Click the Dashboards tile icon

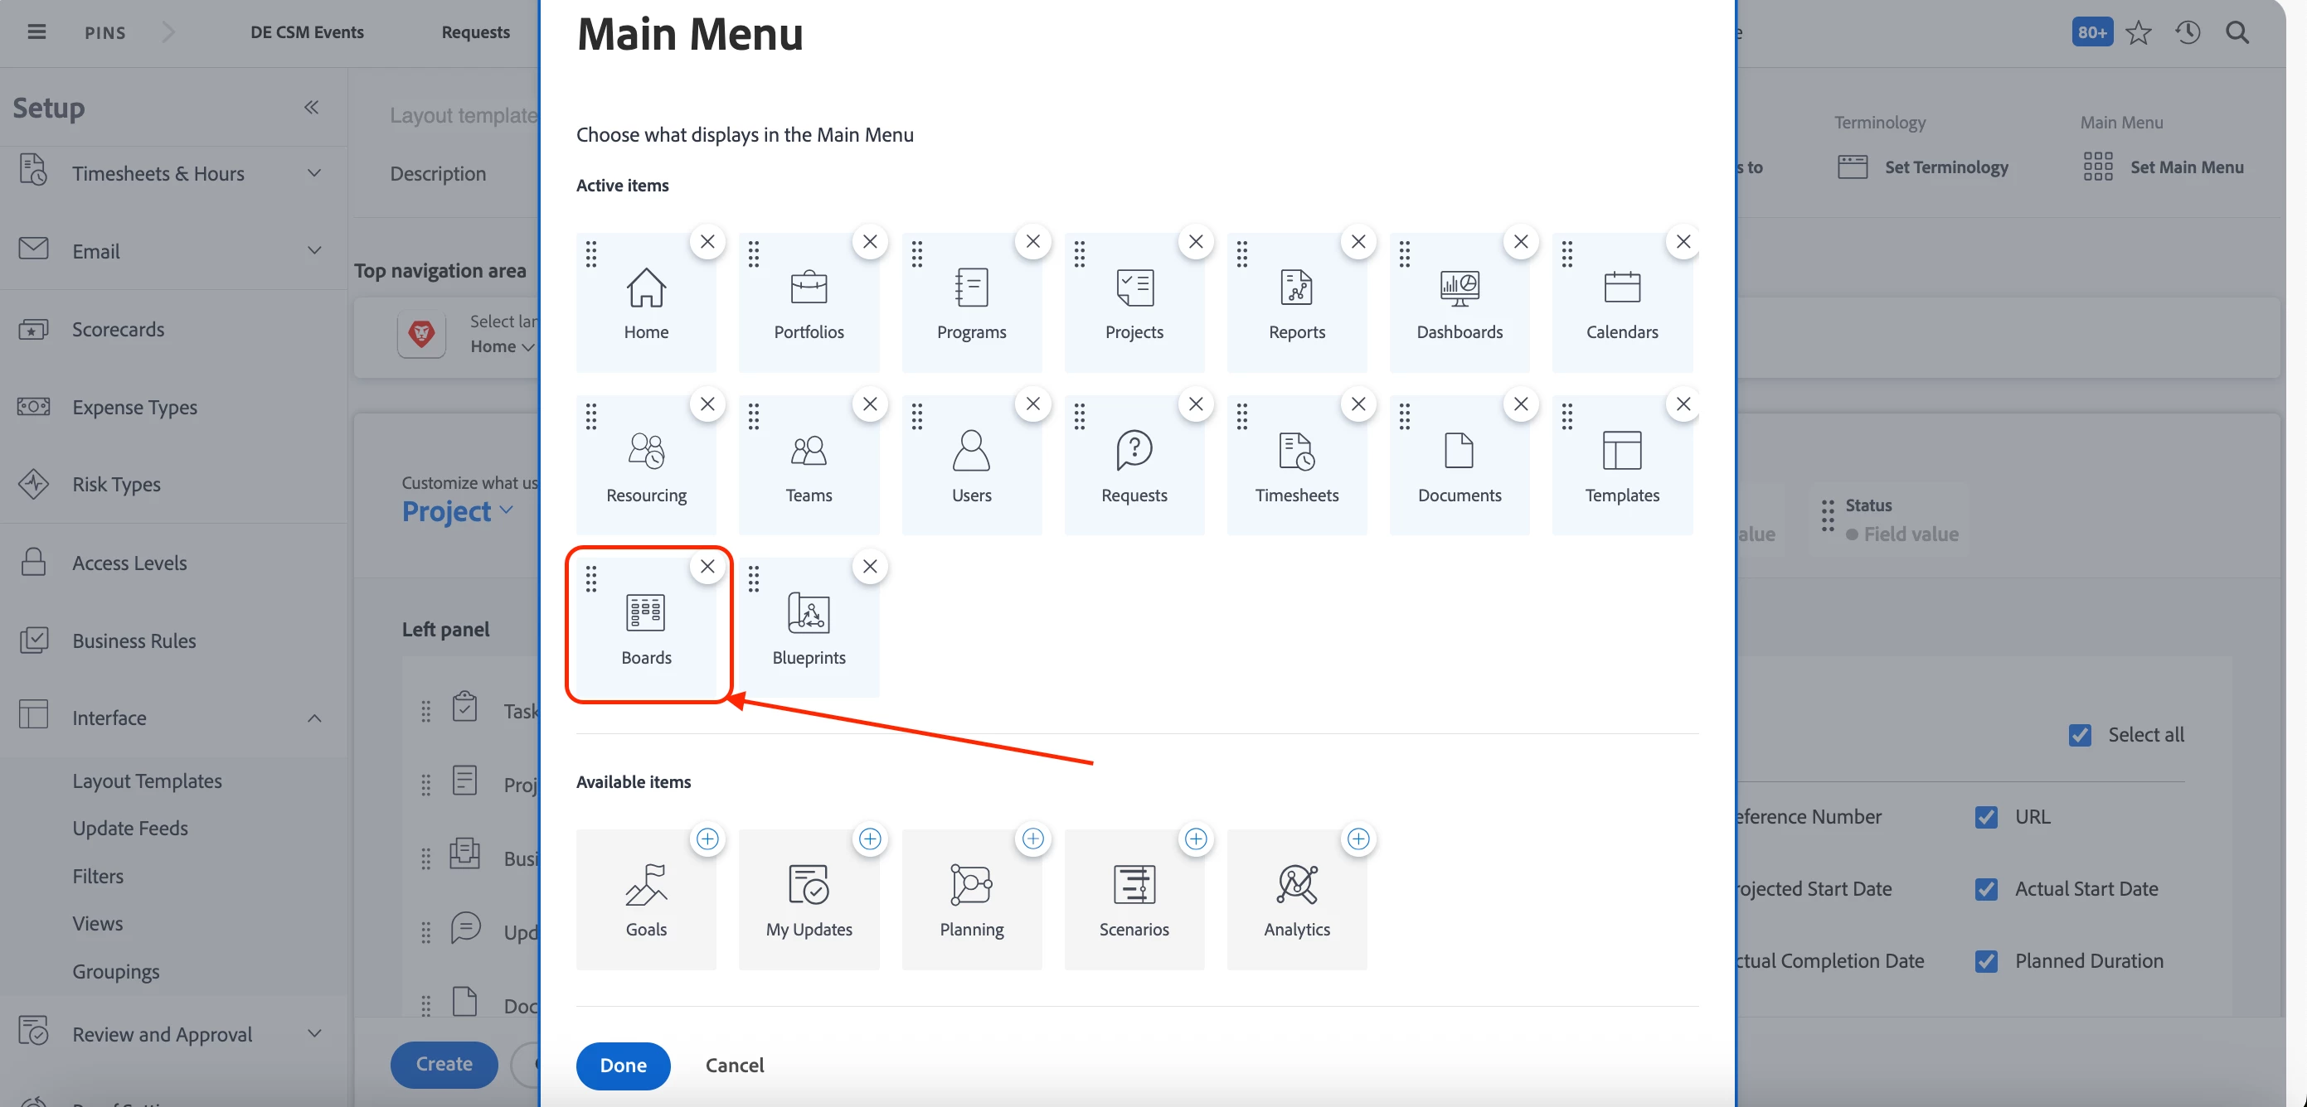[1458, 288]
